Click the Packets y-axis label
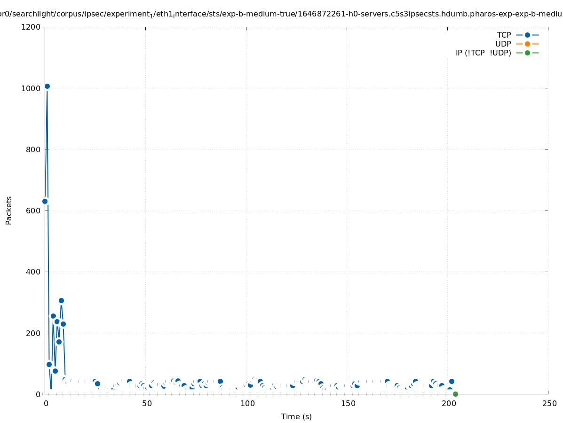Image resolution: width=563 pixels, height=423 pixels. (9, 210)
